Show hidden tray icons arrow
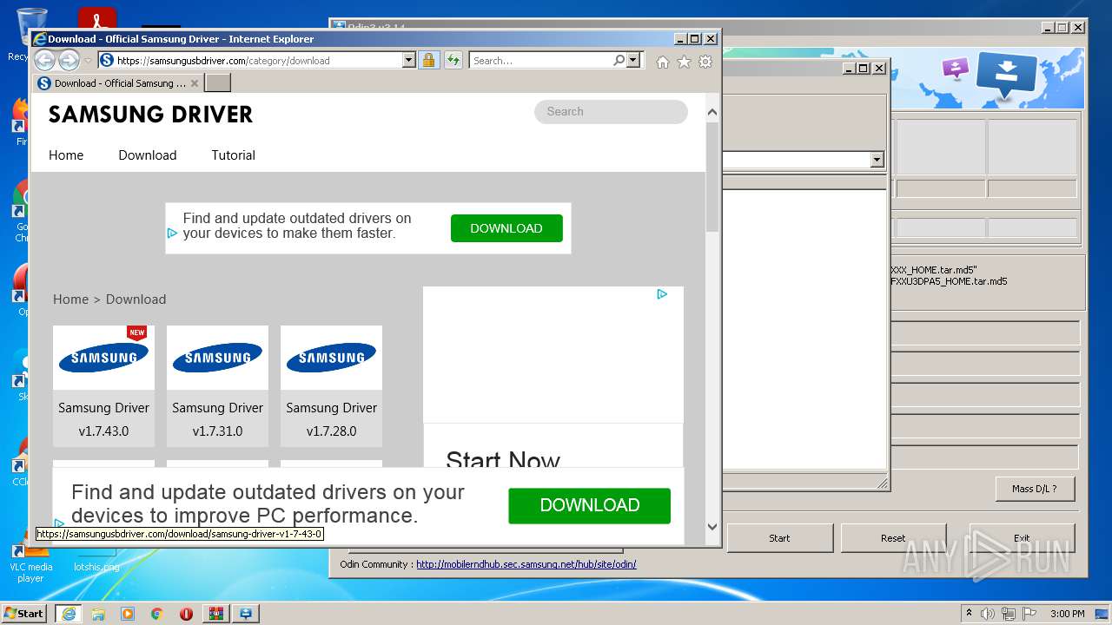Image resolution: width=1112 pixels, height=625 pixels. click(970, 614)
